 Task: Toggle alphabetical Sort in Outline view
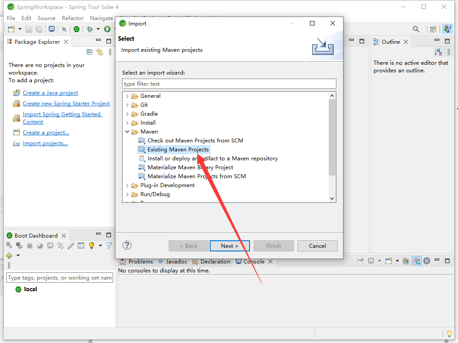tap(438, 52)
